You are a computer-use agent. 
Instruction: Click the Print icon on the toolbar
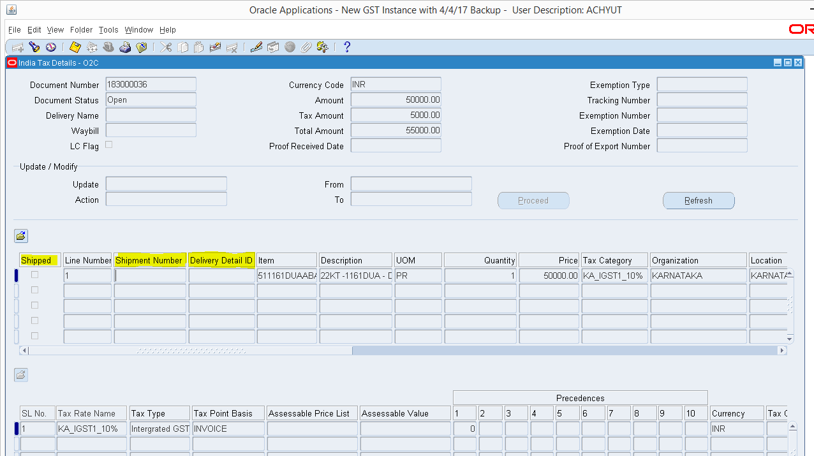[126, 47]
